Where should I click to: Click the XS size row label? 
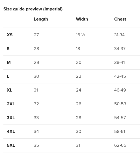pos(10,35)
